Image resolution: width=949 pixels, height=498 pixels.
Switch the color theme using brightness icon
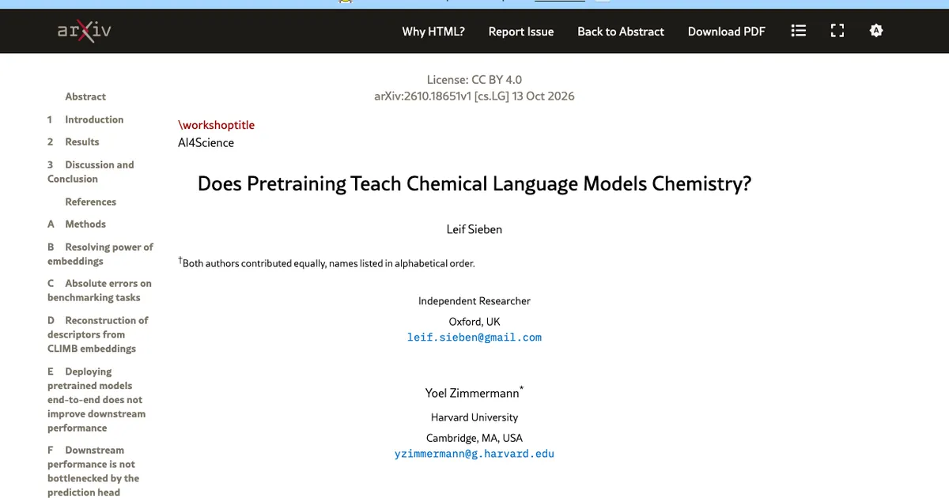click(x=875, y=31)
